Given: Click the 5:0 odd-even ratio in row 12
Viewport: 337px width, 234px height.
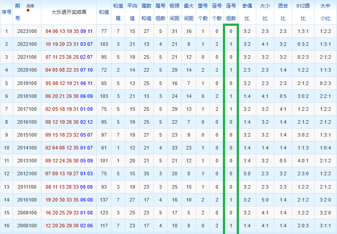Looking at the screenshot, I should 247,173.
